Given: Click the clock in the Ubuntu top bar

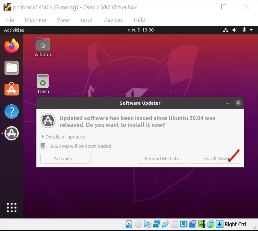Looking at the screenshot, I should 141,30.
